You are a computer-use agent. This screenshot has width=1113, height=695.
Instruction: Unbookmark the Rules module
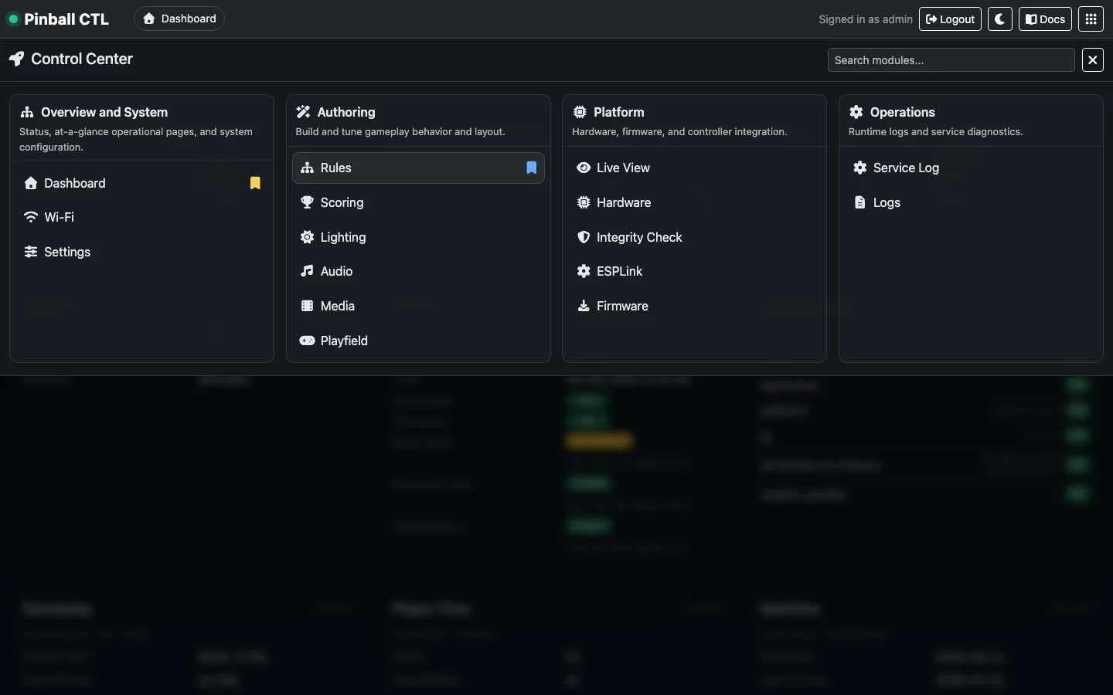coord(531,168)
